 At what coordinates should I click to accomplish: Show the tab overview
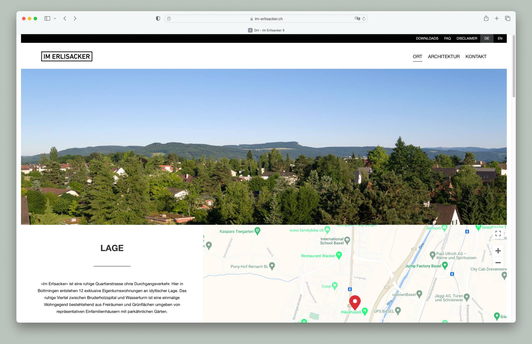tap(508, 18)
